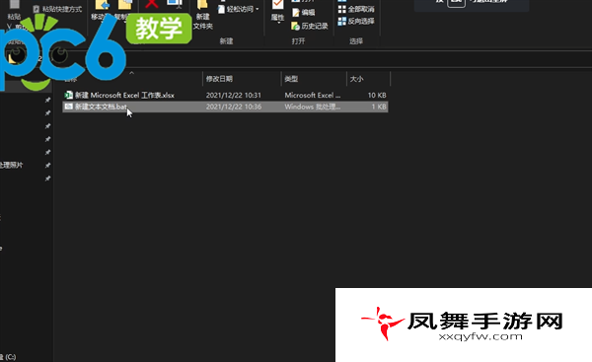Click the New folder icon
This screenshot has width=592, height=362.
tap(202, 5)
